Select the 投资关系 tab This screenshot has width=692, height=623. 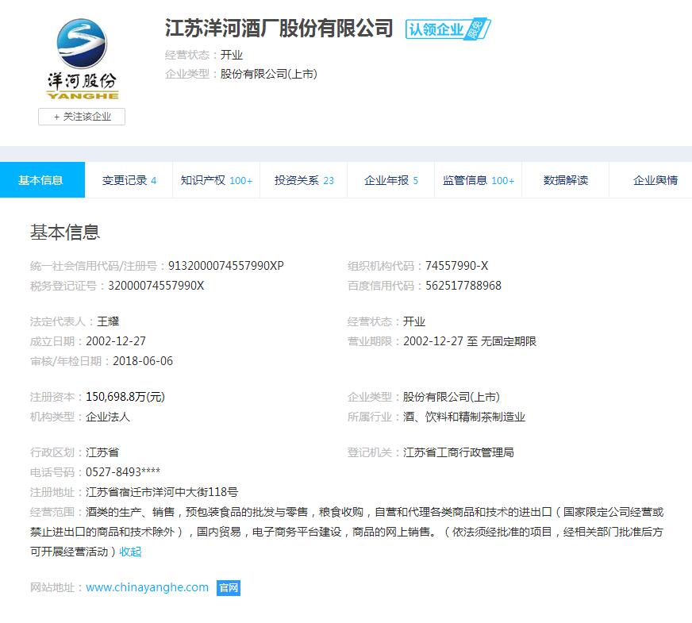[x=304, y=180]
